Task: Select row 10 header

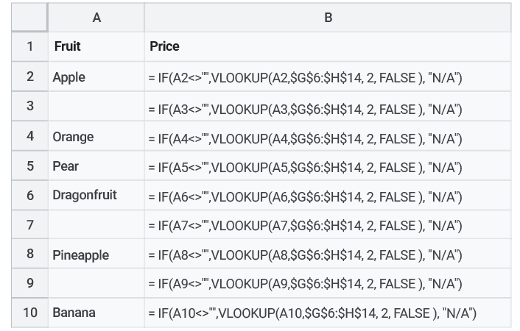Action: [x=30, y=313]
